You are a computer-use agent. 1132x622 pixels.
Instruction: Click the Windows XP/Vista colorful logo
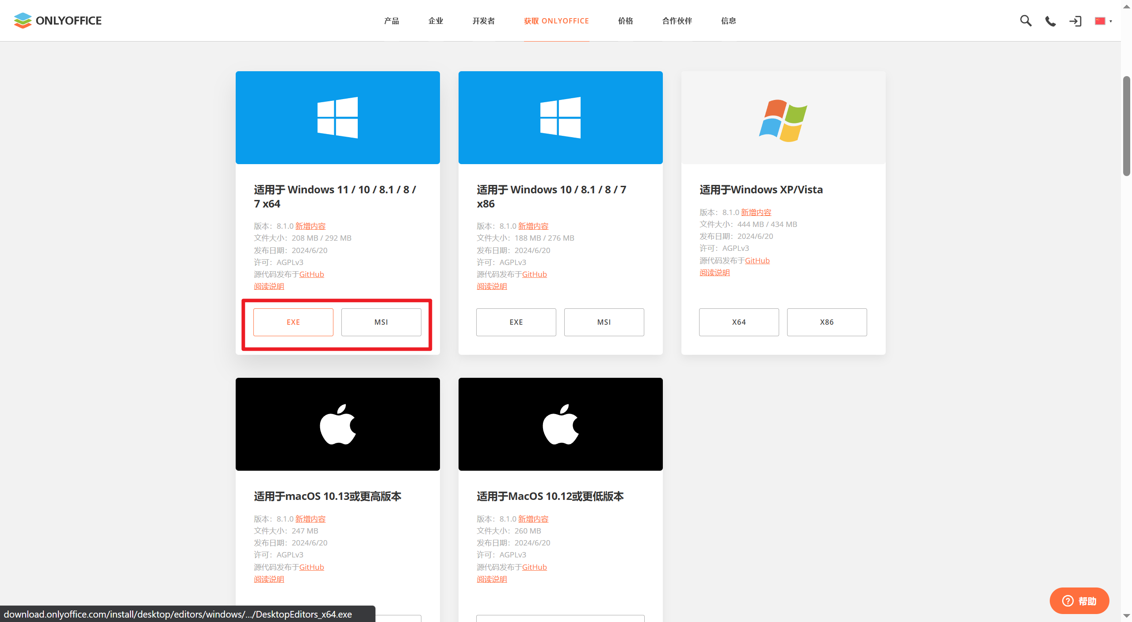click(x=783, y=120)
